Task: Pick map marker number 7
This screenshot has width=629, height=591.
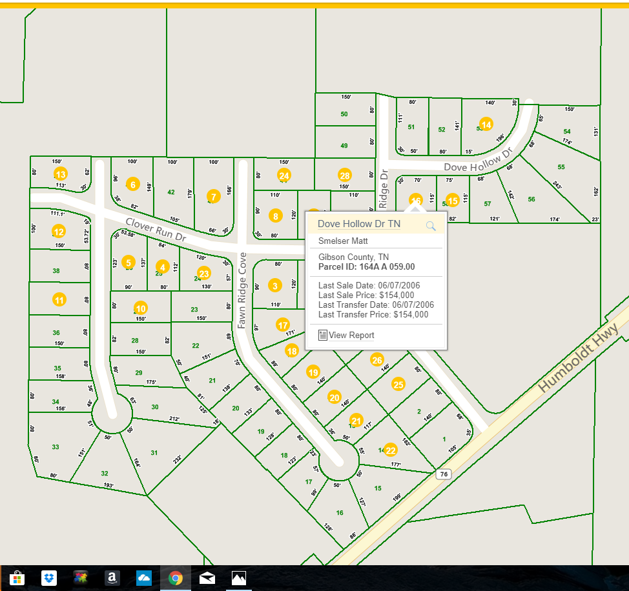Action: [213, 196]
